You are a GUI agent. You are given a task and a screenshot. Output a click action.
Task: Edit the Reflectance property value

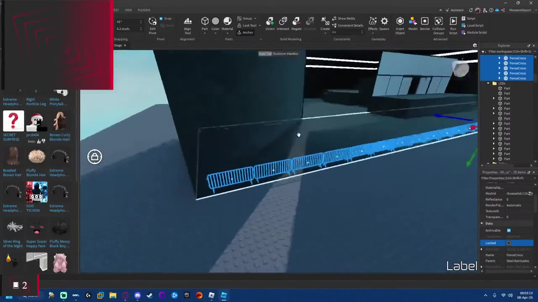coord(519,199)
